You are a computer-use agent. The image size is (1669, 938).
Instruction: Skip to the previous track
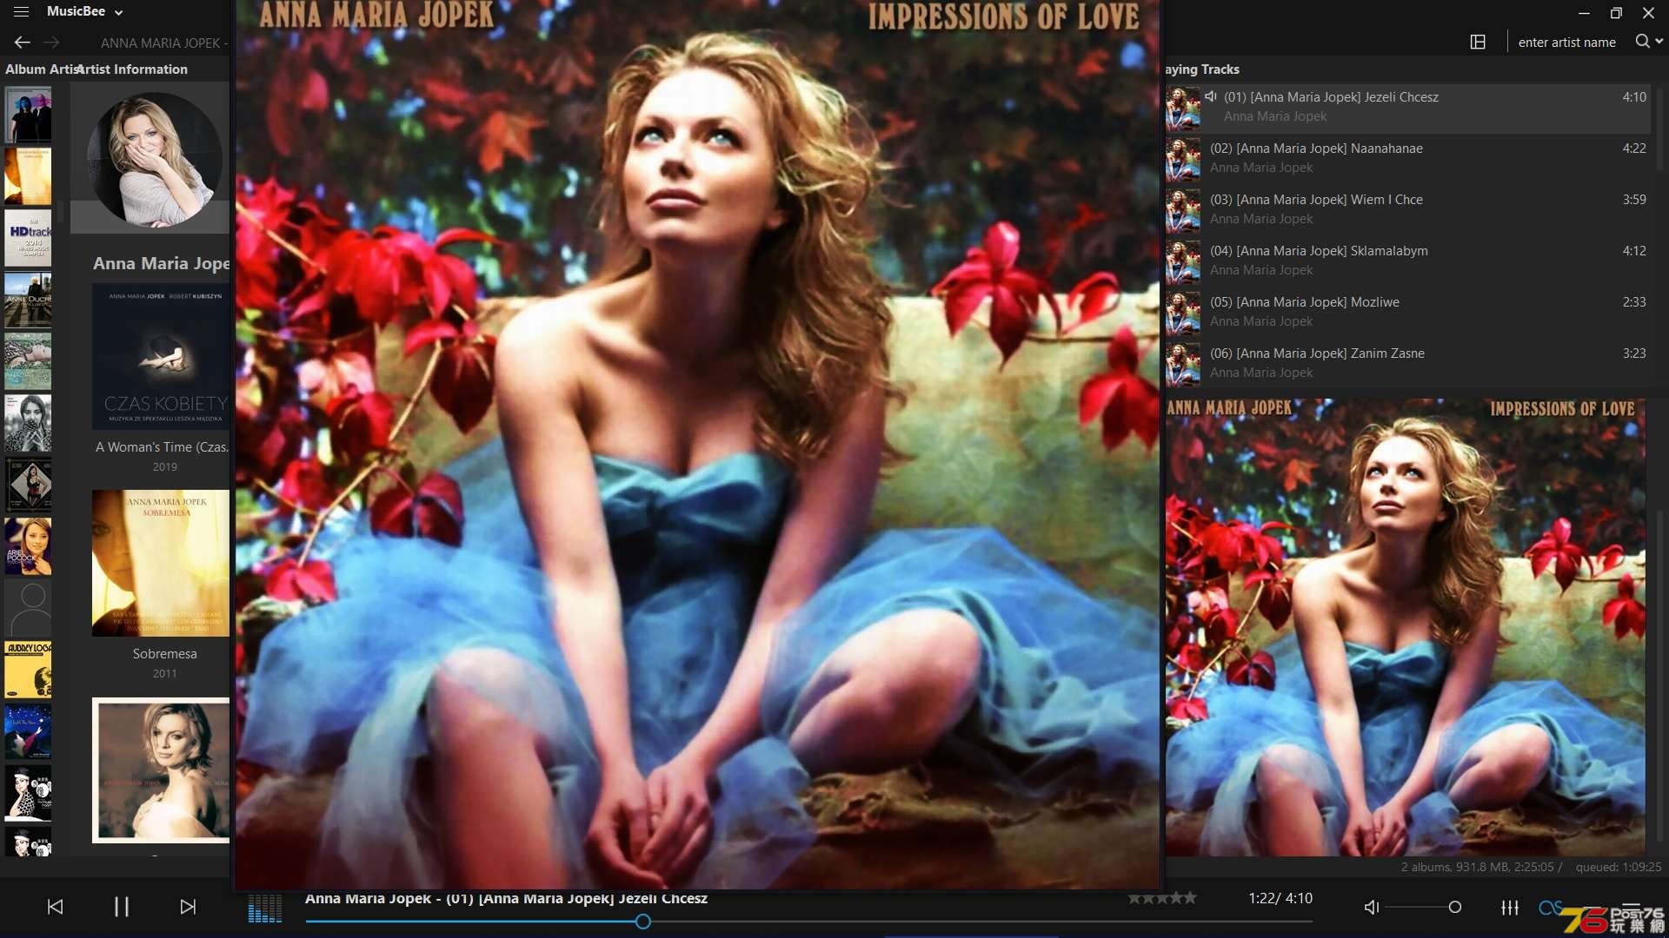55,907
